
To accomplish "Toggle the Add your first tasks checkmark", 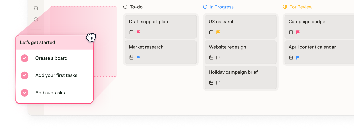I will 24,75.
